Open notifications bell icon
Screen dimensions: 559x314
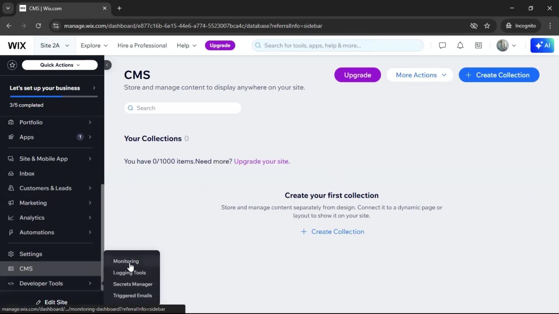tap(460, 46)
